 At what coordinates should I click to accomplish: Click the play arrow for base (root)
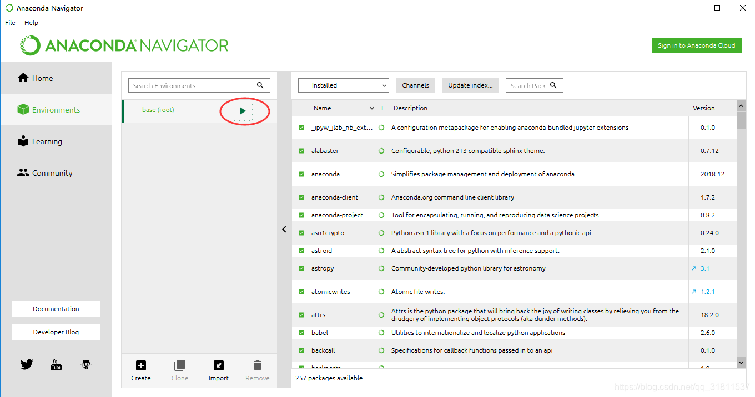(x=242, y=111)
